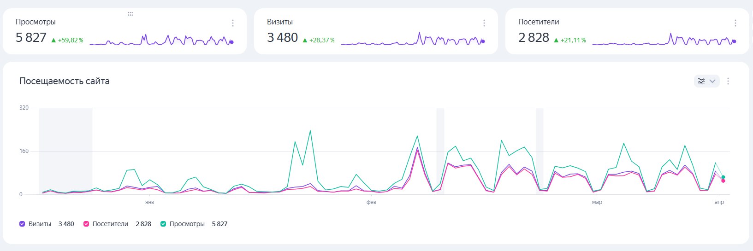Open the Просмотры widget three-dot menu
The height and width of the screenshot is (251, 753).
[x=232, y=23]
